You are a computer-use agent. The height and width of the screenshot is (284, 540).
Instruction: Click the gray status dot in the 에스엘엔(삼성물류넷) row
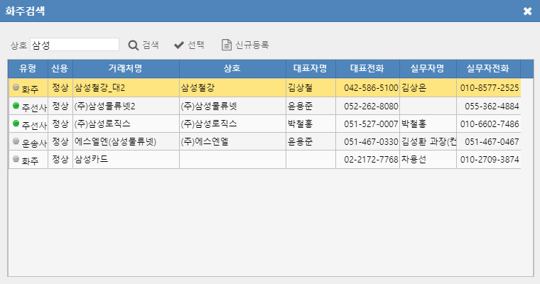click(16, 141)
